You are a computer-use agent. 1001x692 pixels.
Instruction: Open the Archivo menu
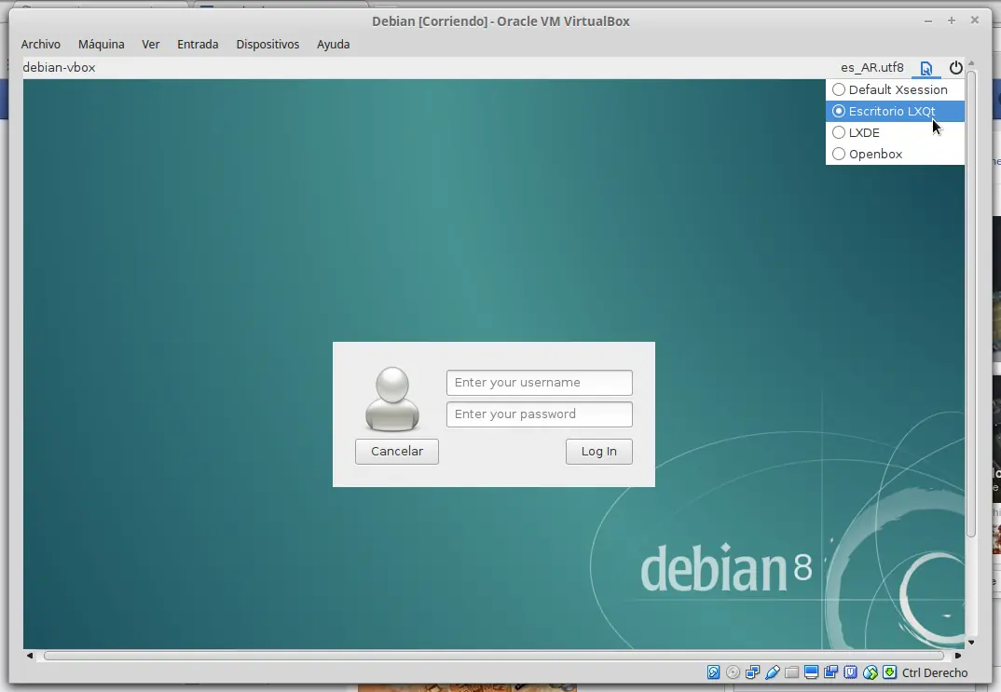(x=41, y=44)
